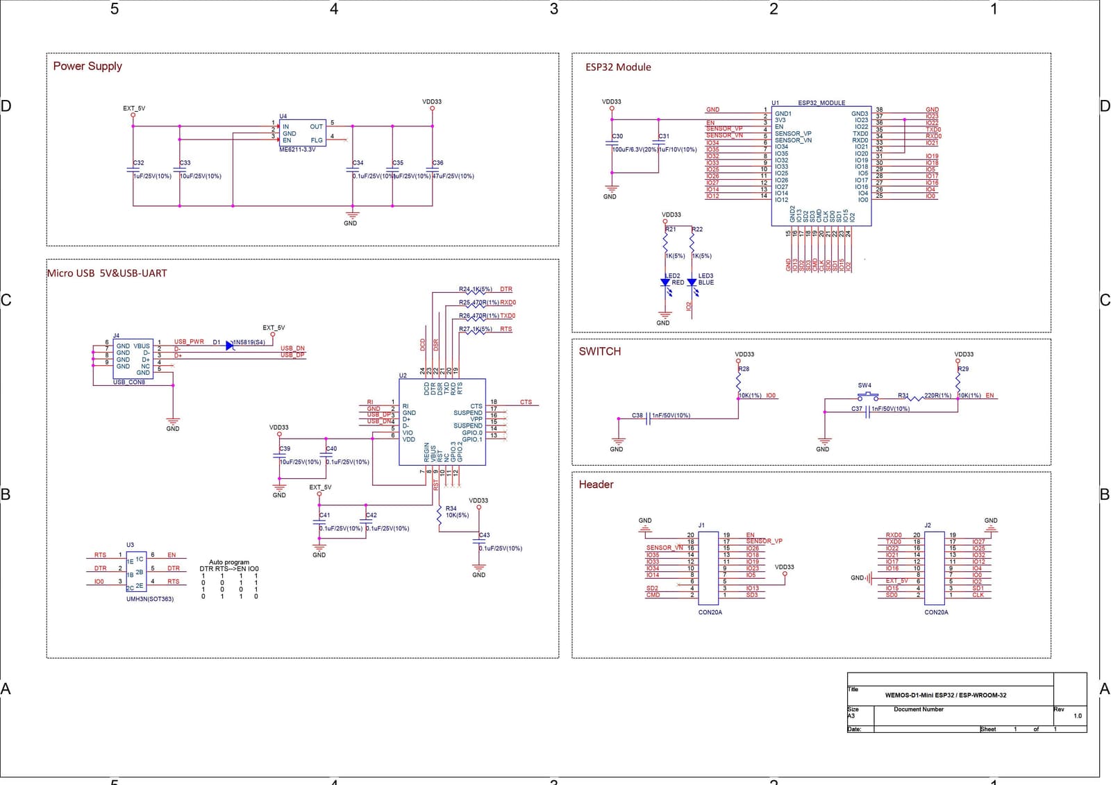Screen dimensions: 1111x785
Task: Select the C30 100uF capacitor symbol
Action: coord(612,143)
